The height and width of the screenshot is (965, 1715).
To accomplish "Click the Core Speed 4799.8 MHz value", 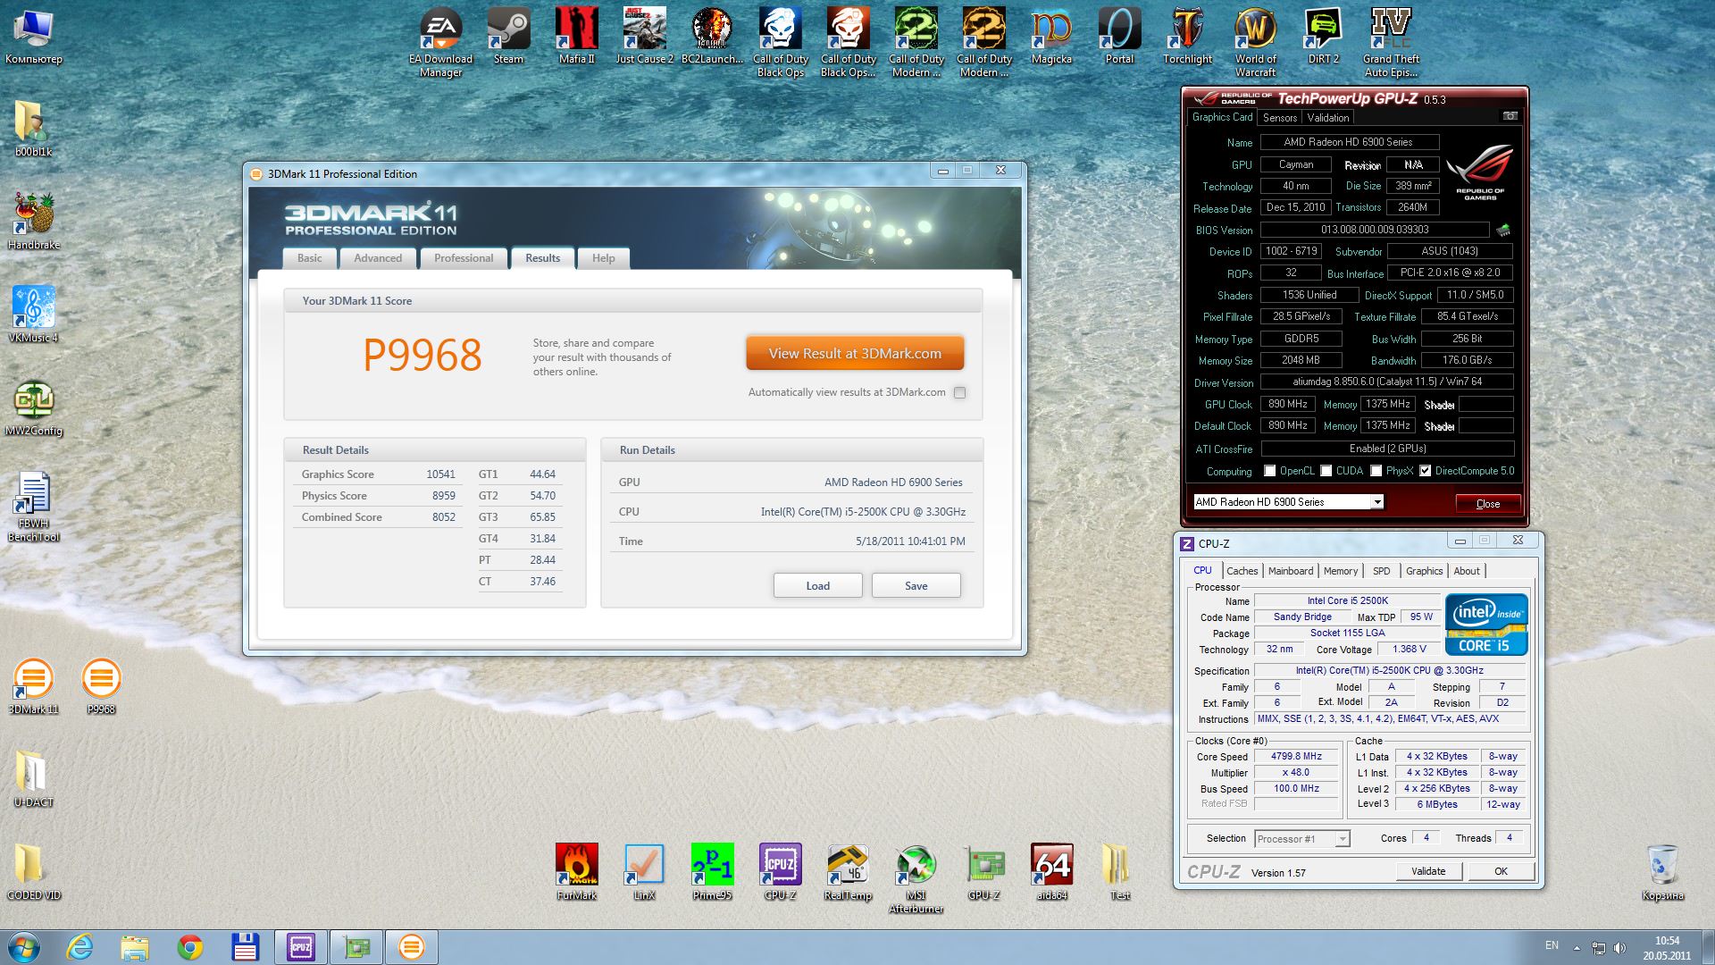I will click(1296, 757).
